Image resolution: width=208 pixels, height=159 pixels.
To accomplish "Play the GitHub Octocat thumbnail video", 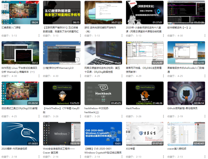I will [x=186, y=93].
